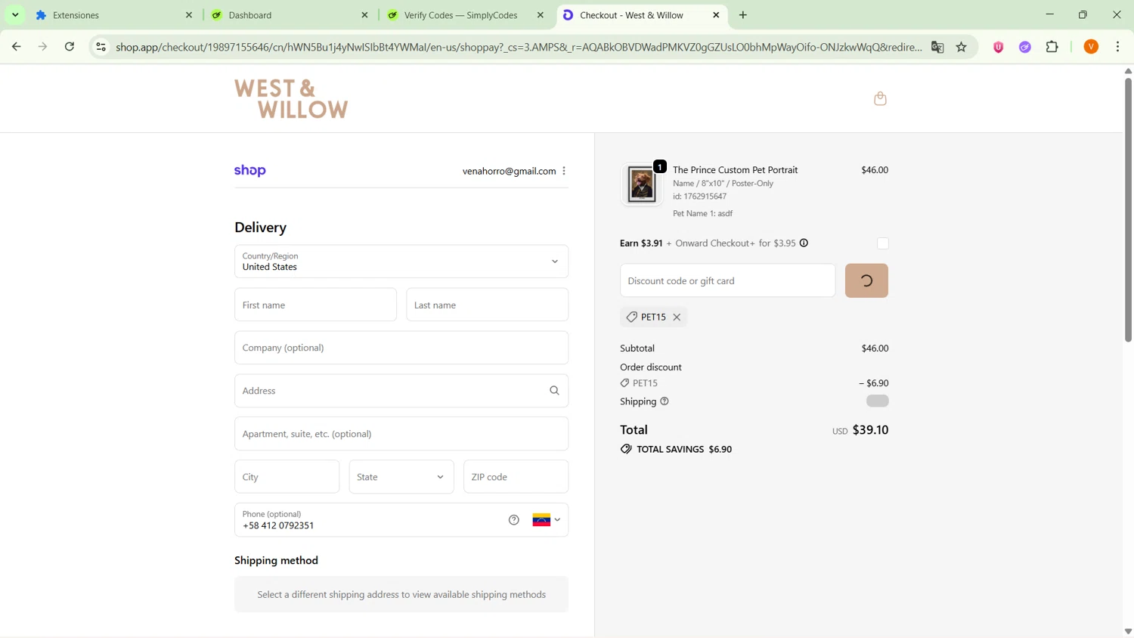The image size is (1134, 638).
Task: Click the City field
Action: [x=287, y=477]
